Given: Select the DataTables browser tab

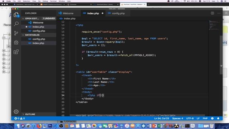Looking at the screenshot, I should click(x=26, y=4).
